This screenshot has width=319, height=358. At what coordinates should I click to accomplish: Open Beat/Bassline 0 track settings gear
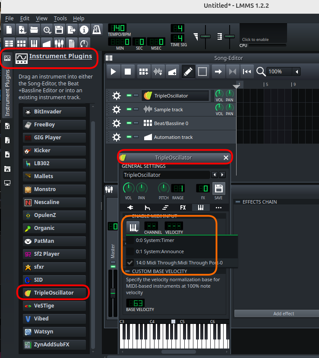tap(117, 123)
